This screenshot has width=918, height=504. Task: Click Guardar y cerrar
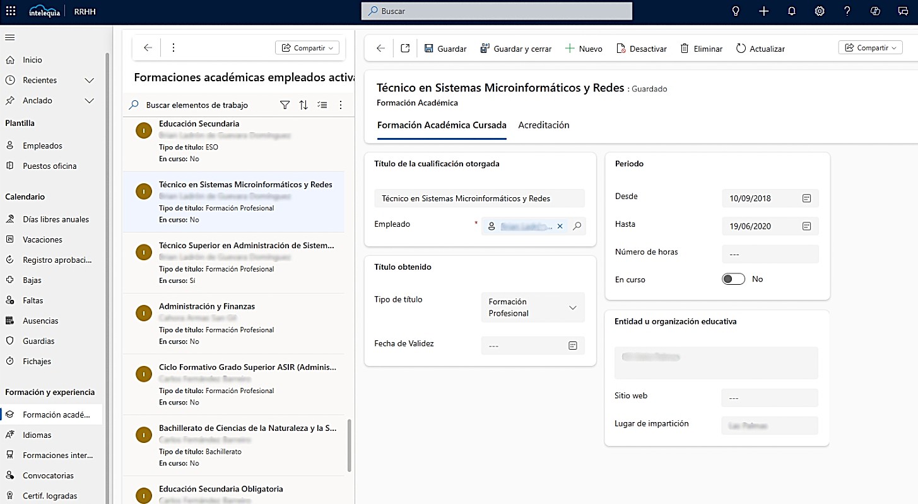(x=515, y=48)
